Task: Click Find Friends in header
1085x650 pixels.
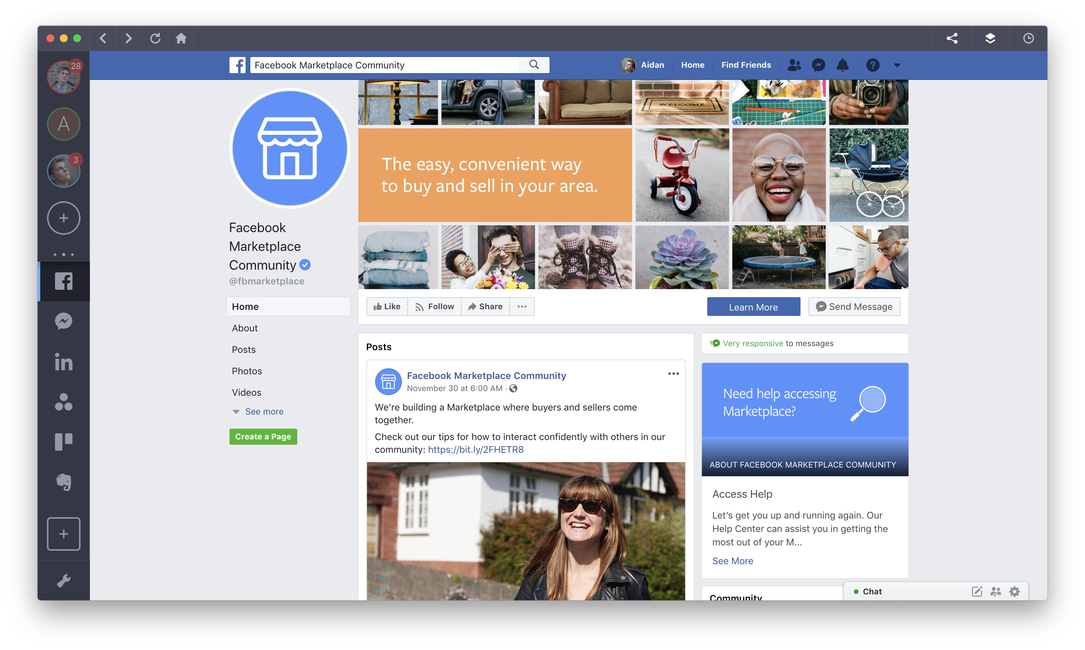Action: tap(746, 65)
